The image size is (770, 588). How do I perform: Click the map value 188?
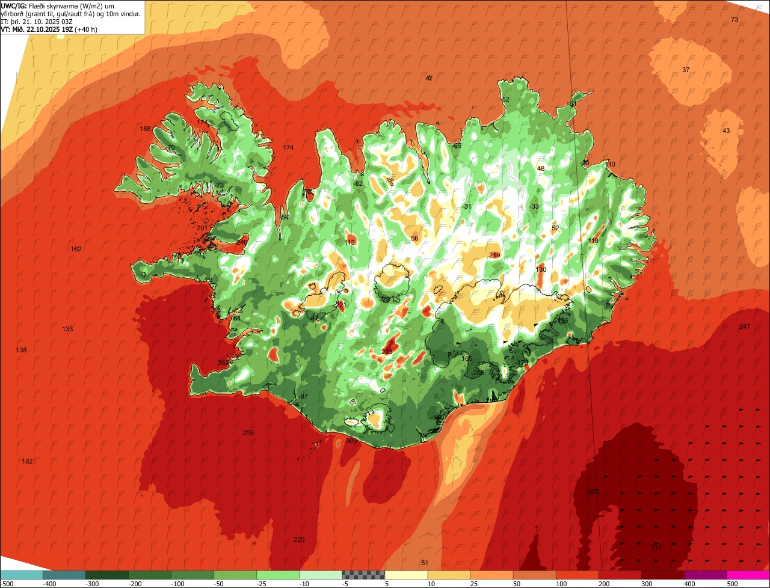pos(145,129)
